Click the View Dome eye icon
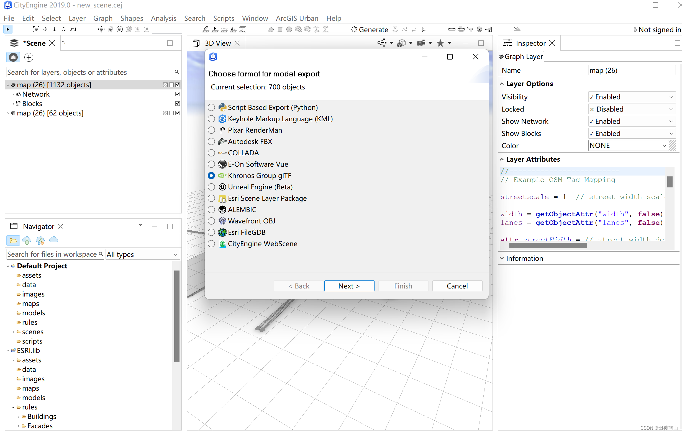The width and height of the screenshot is (682, 433). (x=479, y=29)
